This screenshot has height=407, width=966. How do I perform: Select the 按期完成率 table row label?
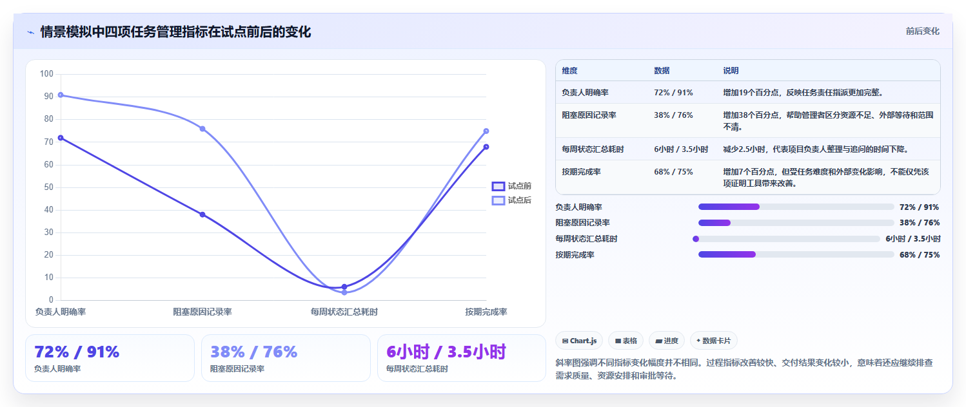[x=581, y=172]
